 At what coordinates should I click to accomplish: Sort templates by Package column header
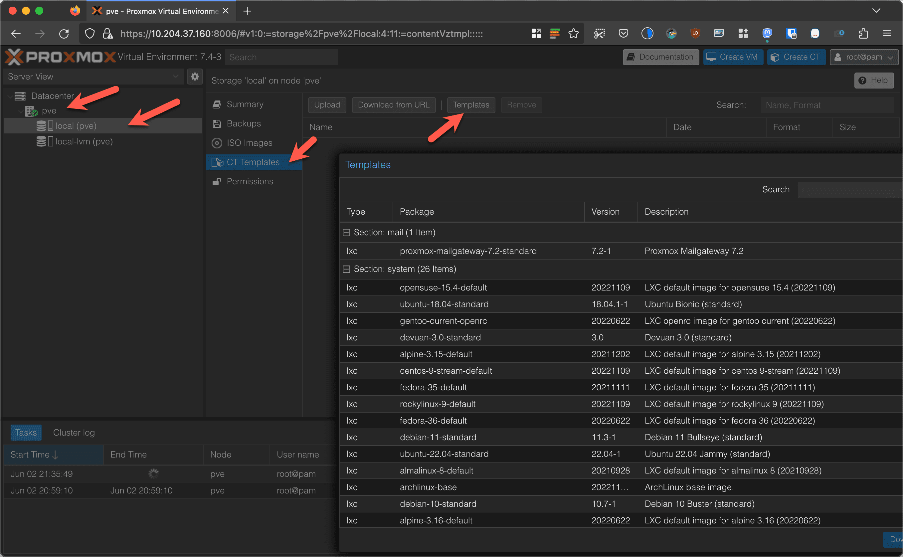[488, 212]
